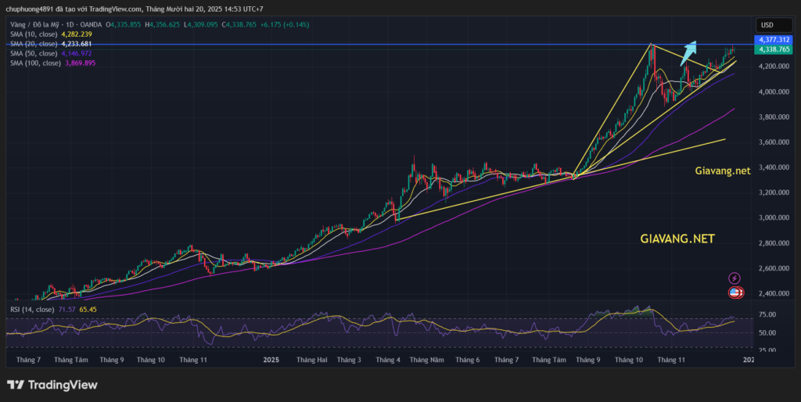Click Tháng Hai on the time axis

[x=311, y=360]
